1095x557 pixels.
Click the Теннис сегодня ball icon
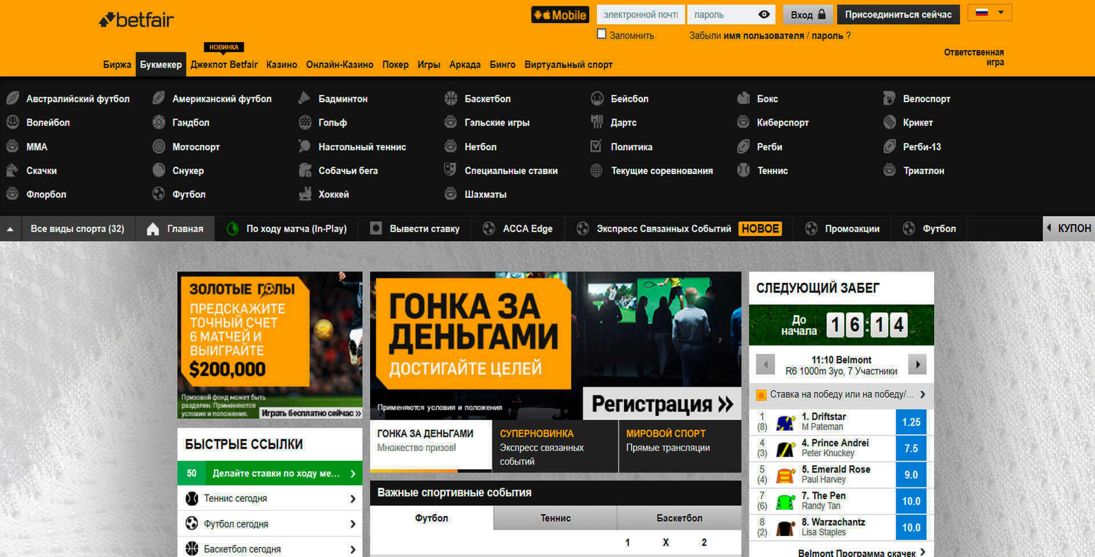point(192,498)
